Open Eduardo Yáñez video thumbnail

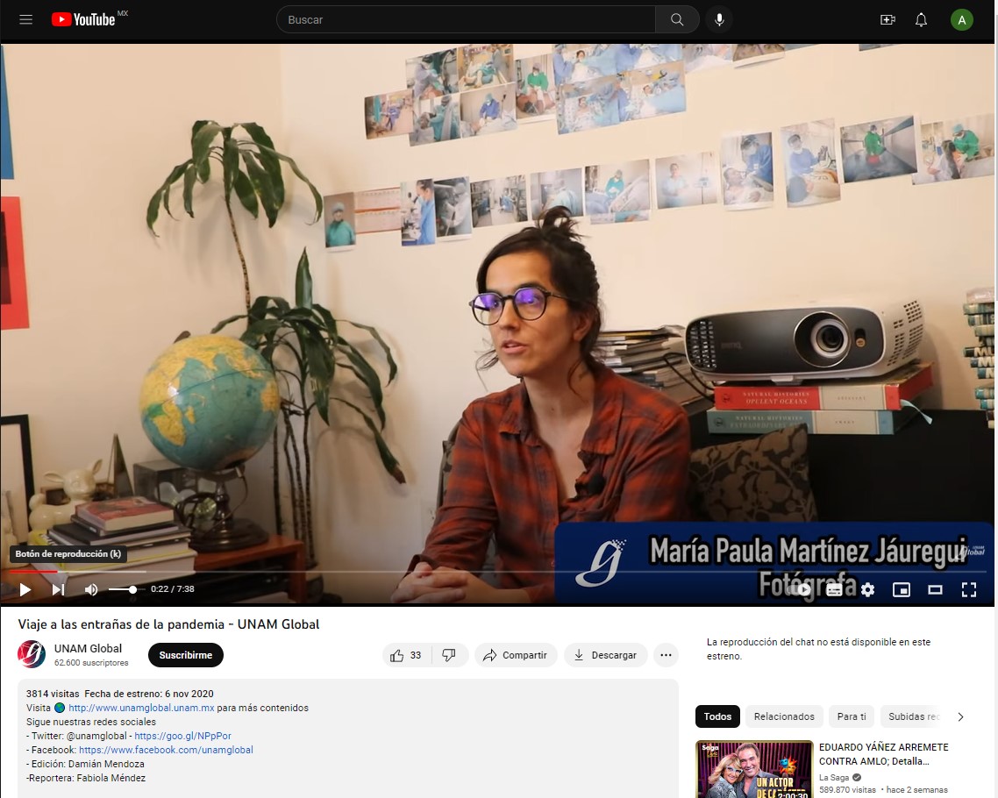coord(754,769)
